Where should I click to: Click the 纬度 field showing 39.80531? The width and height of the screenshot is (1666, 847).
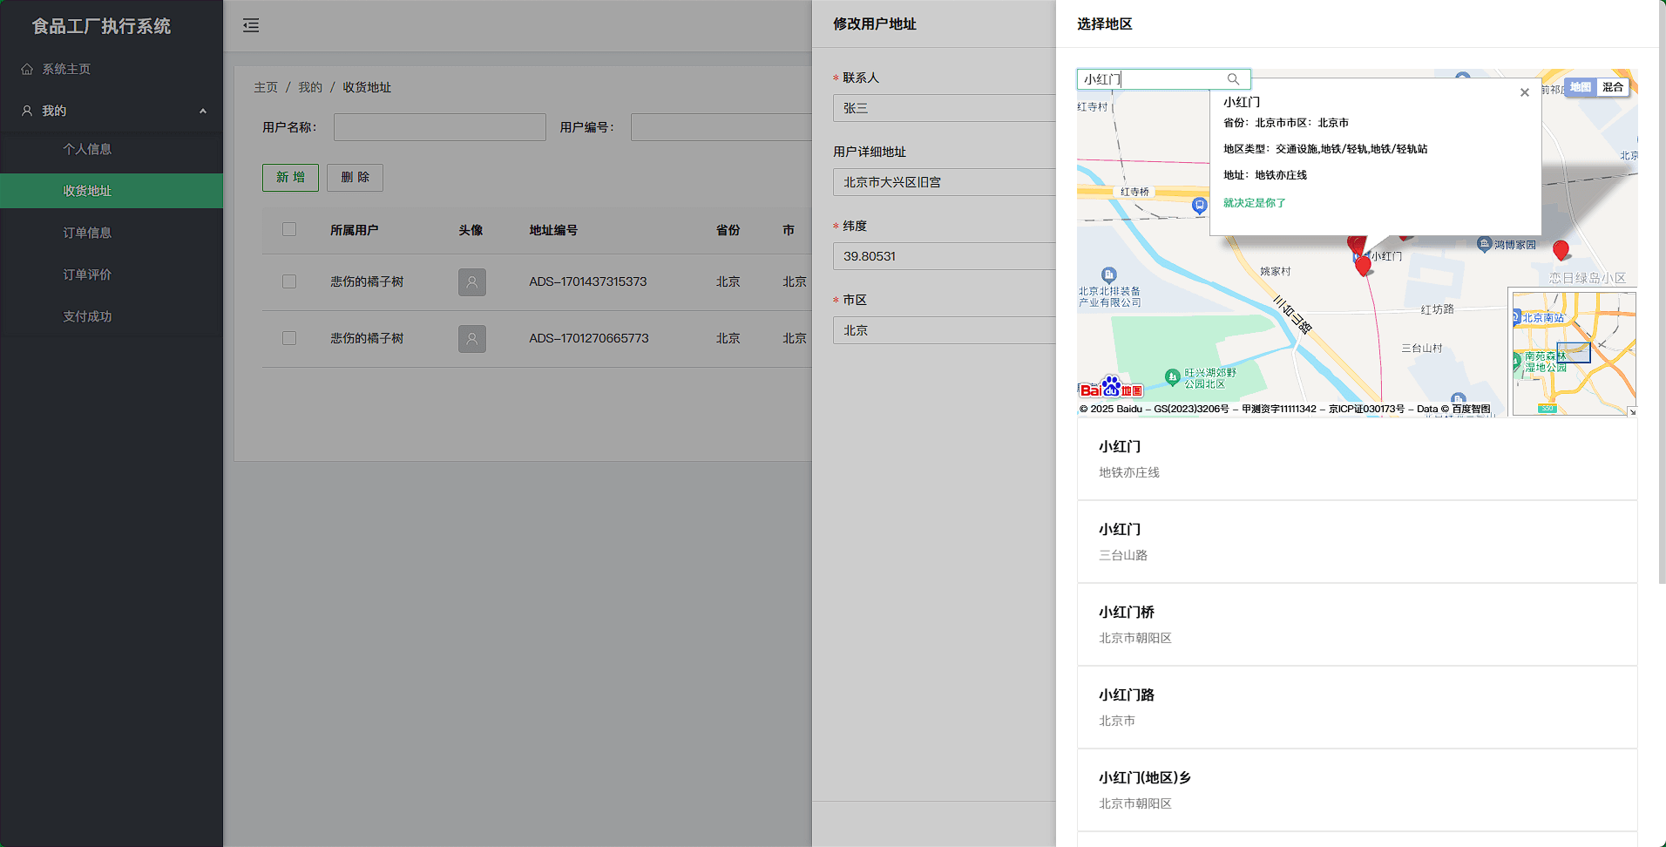pos(945,256)
